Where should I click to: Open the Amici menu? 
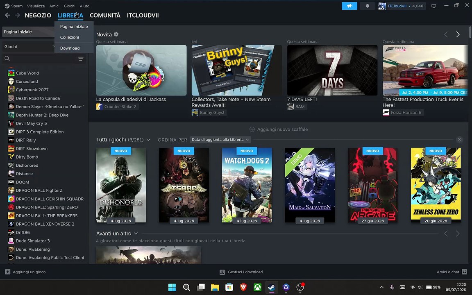tap(54, 6)
